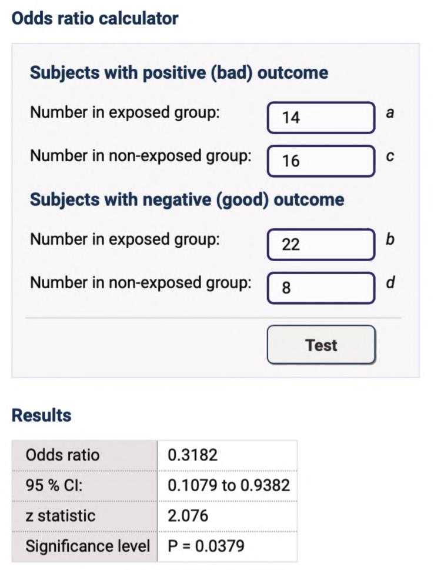Viewport: 434px width, 570px height.
Task: Click the italic letter 'a' beside first field
Action: (x=389, y=113)
